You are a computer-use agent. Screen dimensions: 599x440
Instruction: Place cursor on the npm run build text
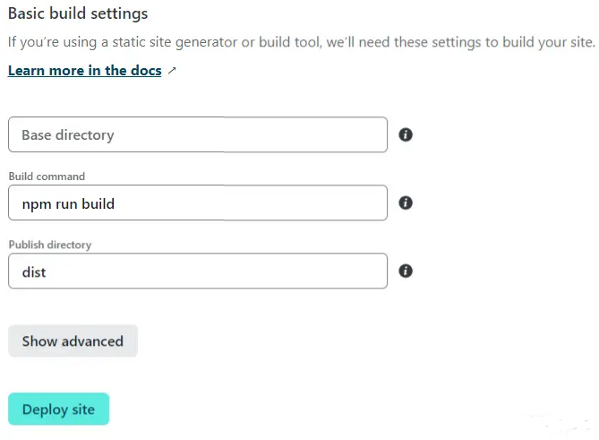[x=68, y=203]
